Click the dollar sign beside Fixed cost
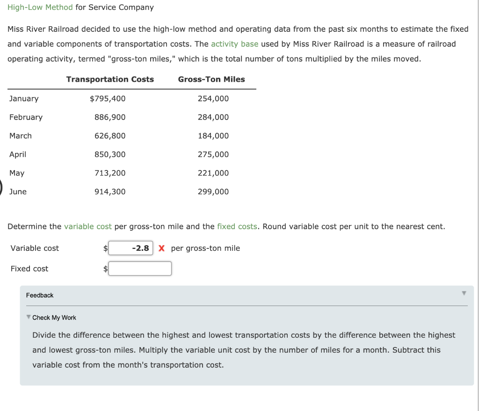 (105, 269)
